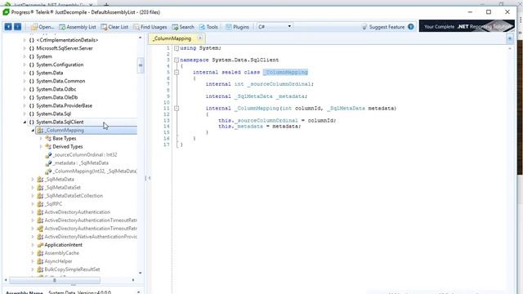Viewport: 523px width, 294px height.
Task: Switch to the _ColumnMapping tab
Action: click(x=172, y=38)
